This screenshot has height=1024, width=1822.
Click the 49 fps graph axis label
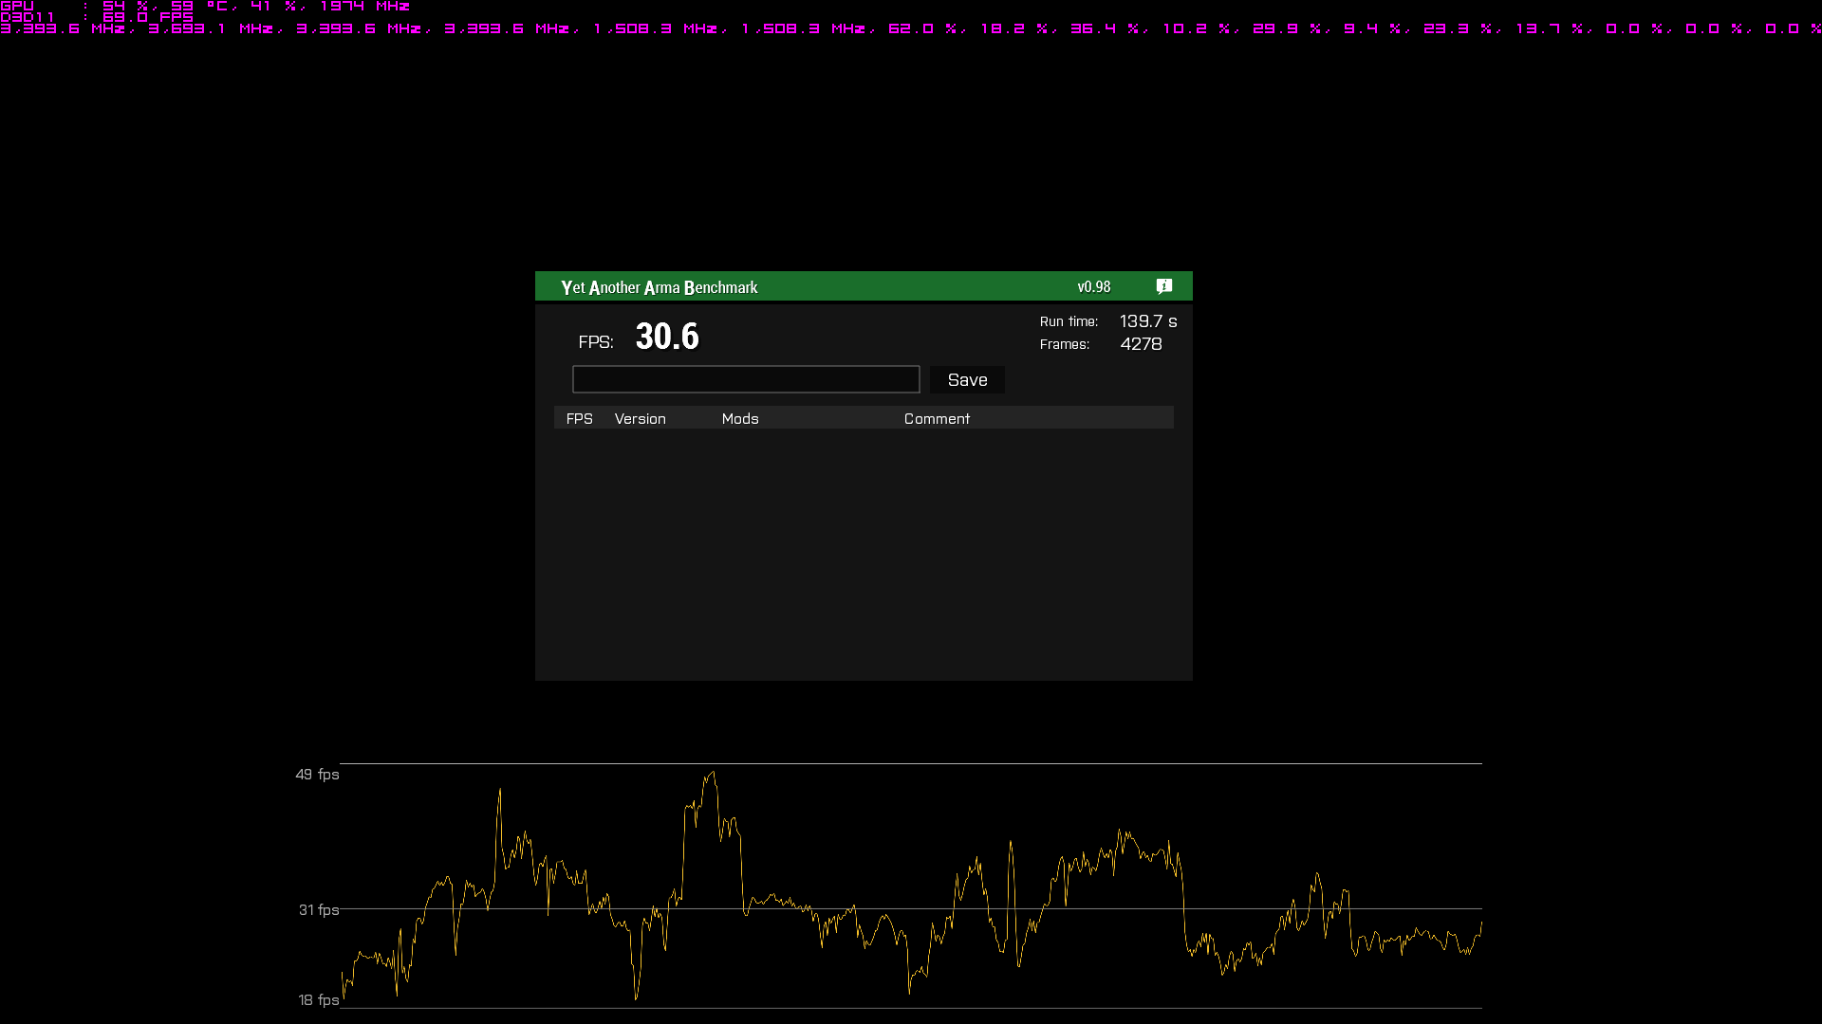(x=317, y=775)
